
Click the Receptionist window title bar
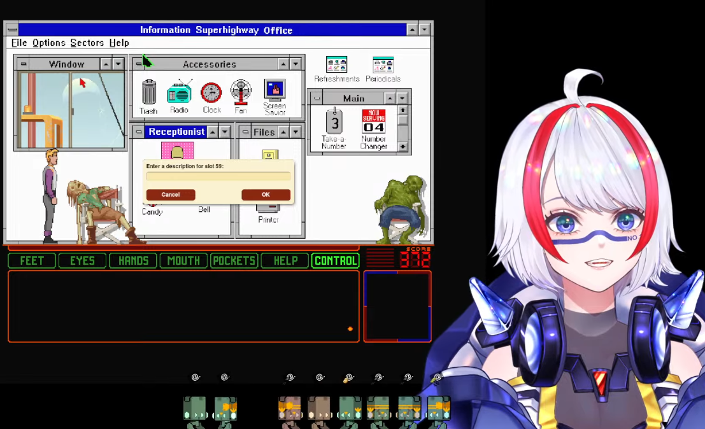pos(176,132)
